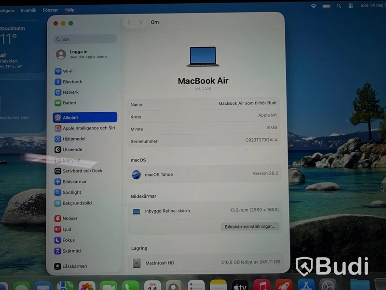386x290 pixels.
Task: Click the macOS Tahoe version row
Action: (x=204, y=174)
